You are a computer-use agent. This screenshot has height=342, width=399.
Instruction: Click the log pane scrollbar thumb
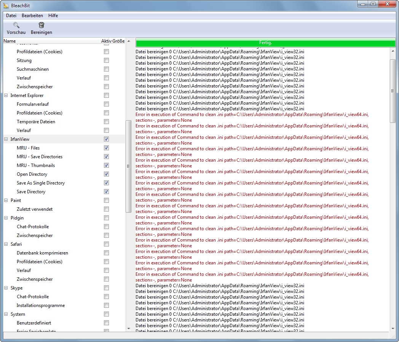[393, 91]
